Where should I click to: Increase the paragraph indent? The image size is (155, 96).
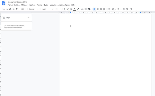pyautogui.click(x=127, y=9)
